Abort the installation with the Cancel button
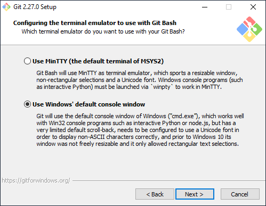 click(240, 194)
